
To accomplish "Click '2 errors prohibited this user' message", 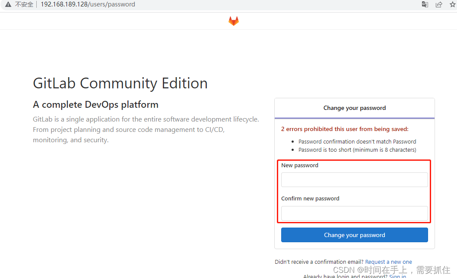I will [345, 129].
